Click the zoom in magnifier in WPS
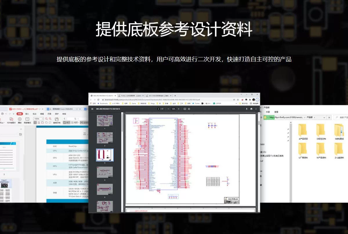348x234 pixels. [50, 119]
